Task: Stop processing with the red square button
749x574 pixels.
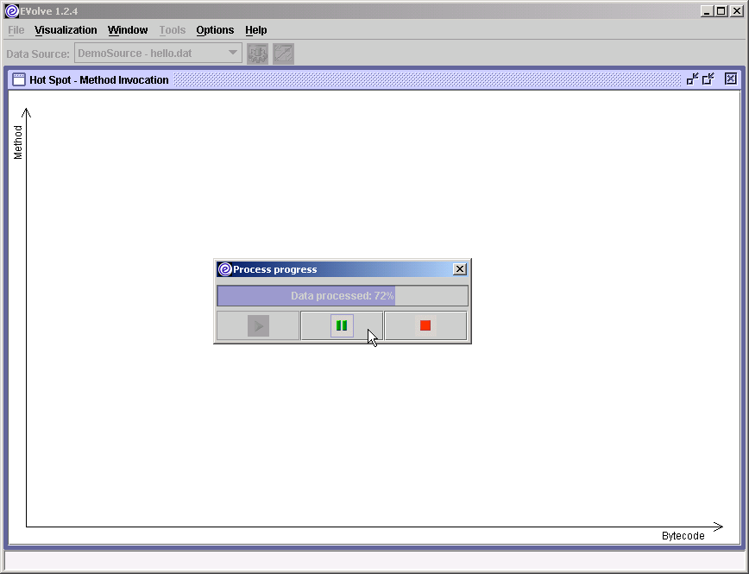Action: 425,326
